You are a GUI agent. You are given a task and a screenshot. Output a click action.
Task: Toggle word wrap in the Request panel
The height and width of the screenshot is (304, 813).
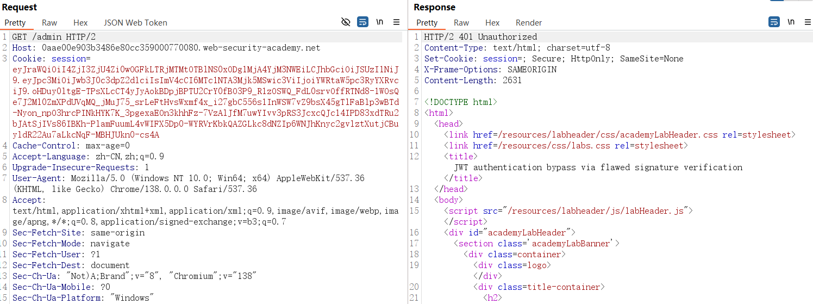pyautogui.click(x=362, y=22)
